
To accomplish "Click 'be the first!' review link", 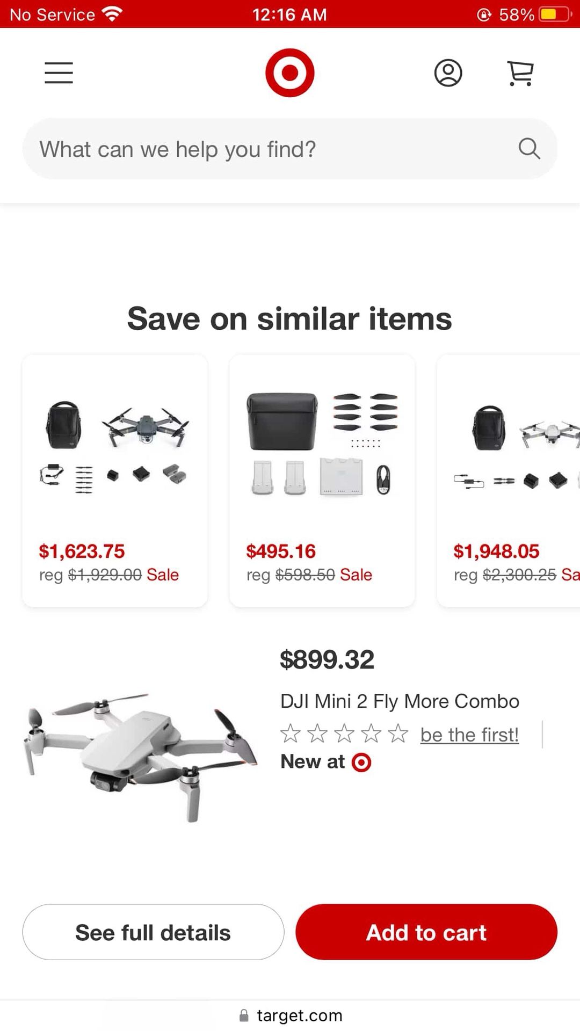I will pos(469,734).
